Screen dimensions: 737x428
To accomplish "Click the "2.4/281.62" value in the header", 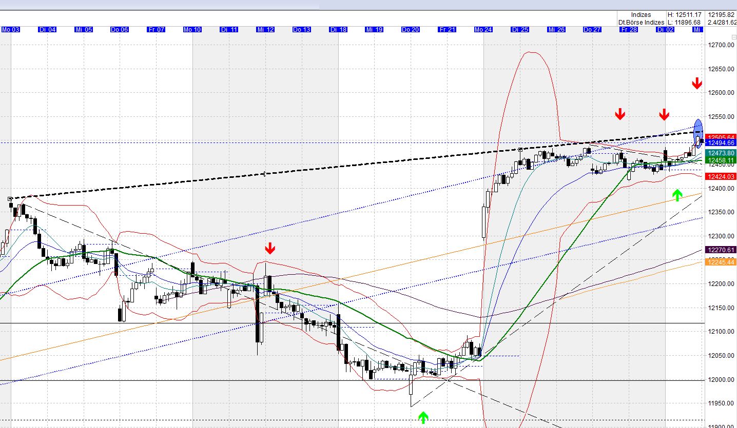I will point(722,23).
